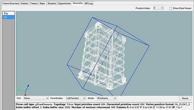Select the Geometry tab

click(78, 3)
